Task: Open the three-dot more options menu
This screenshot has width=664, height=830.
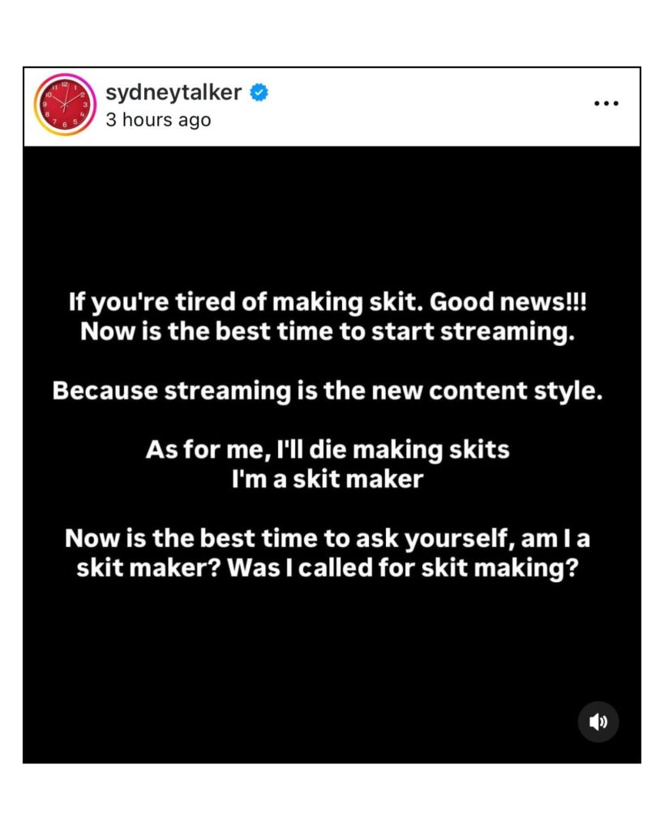Action: point(606,104)
